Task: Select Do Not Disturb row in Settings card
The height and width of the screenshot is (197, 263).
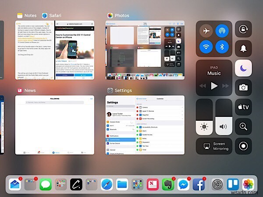Action: pos(121,144)
